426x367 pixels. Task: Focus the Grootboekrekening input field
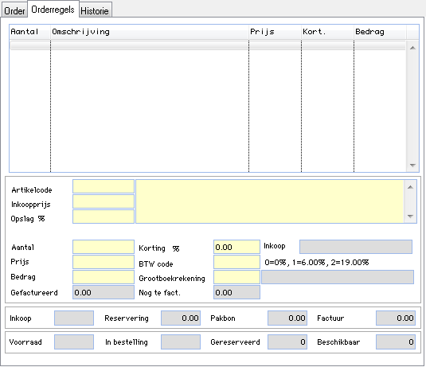237,277
